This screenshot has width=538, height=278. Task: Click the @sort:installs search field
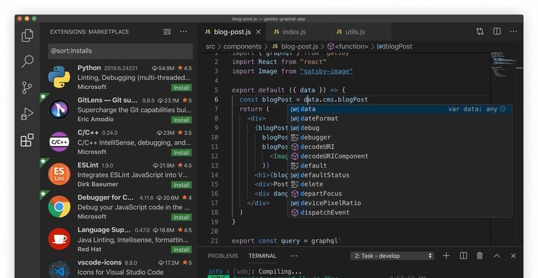point(120,51)
